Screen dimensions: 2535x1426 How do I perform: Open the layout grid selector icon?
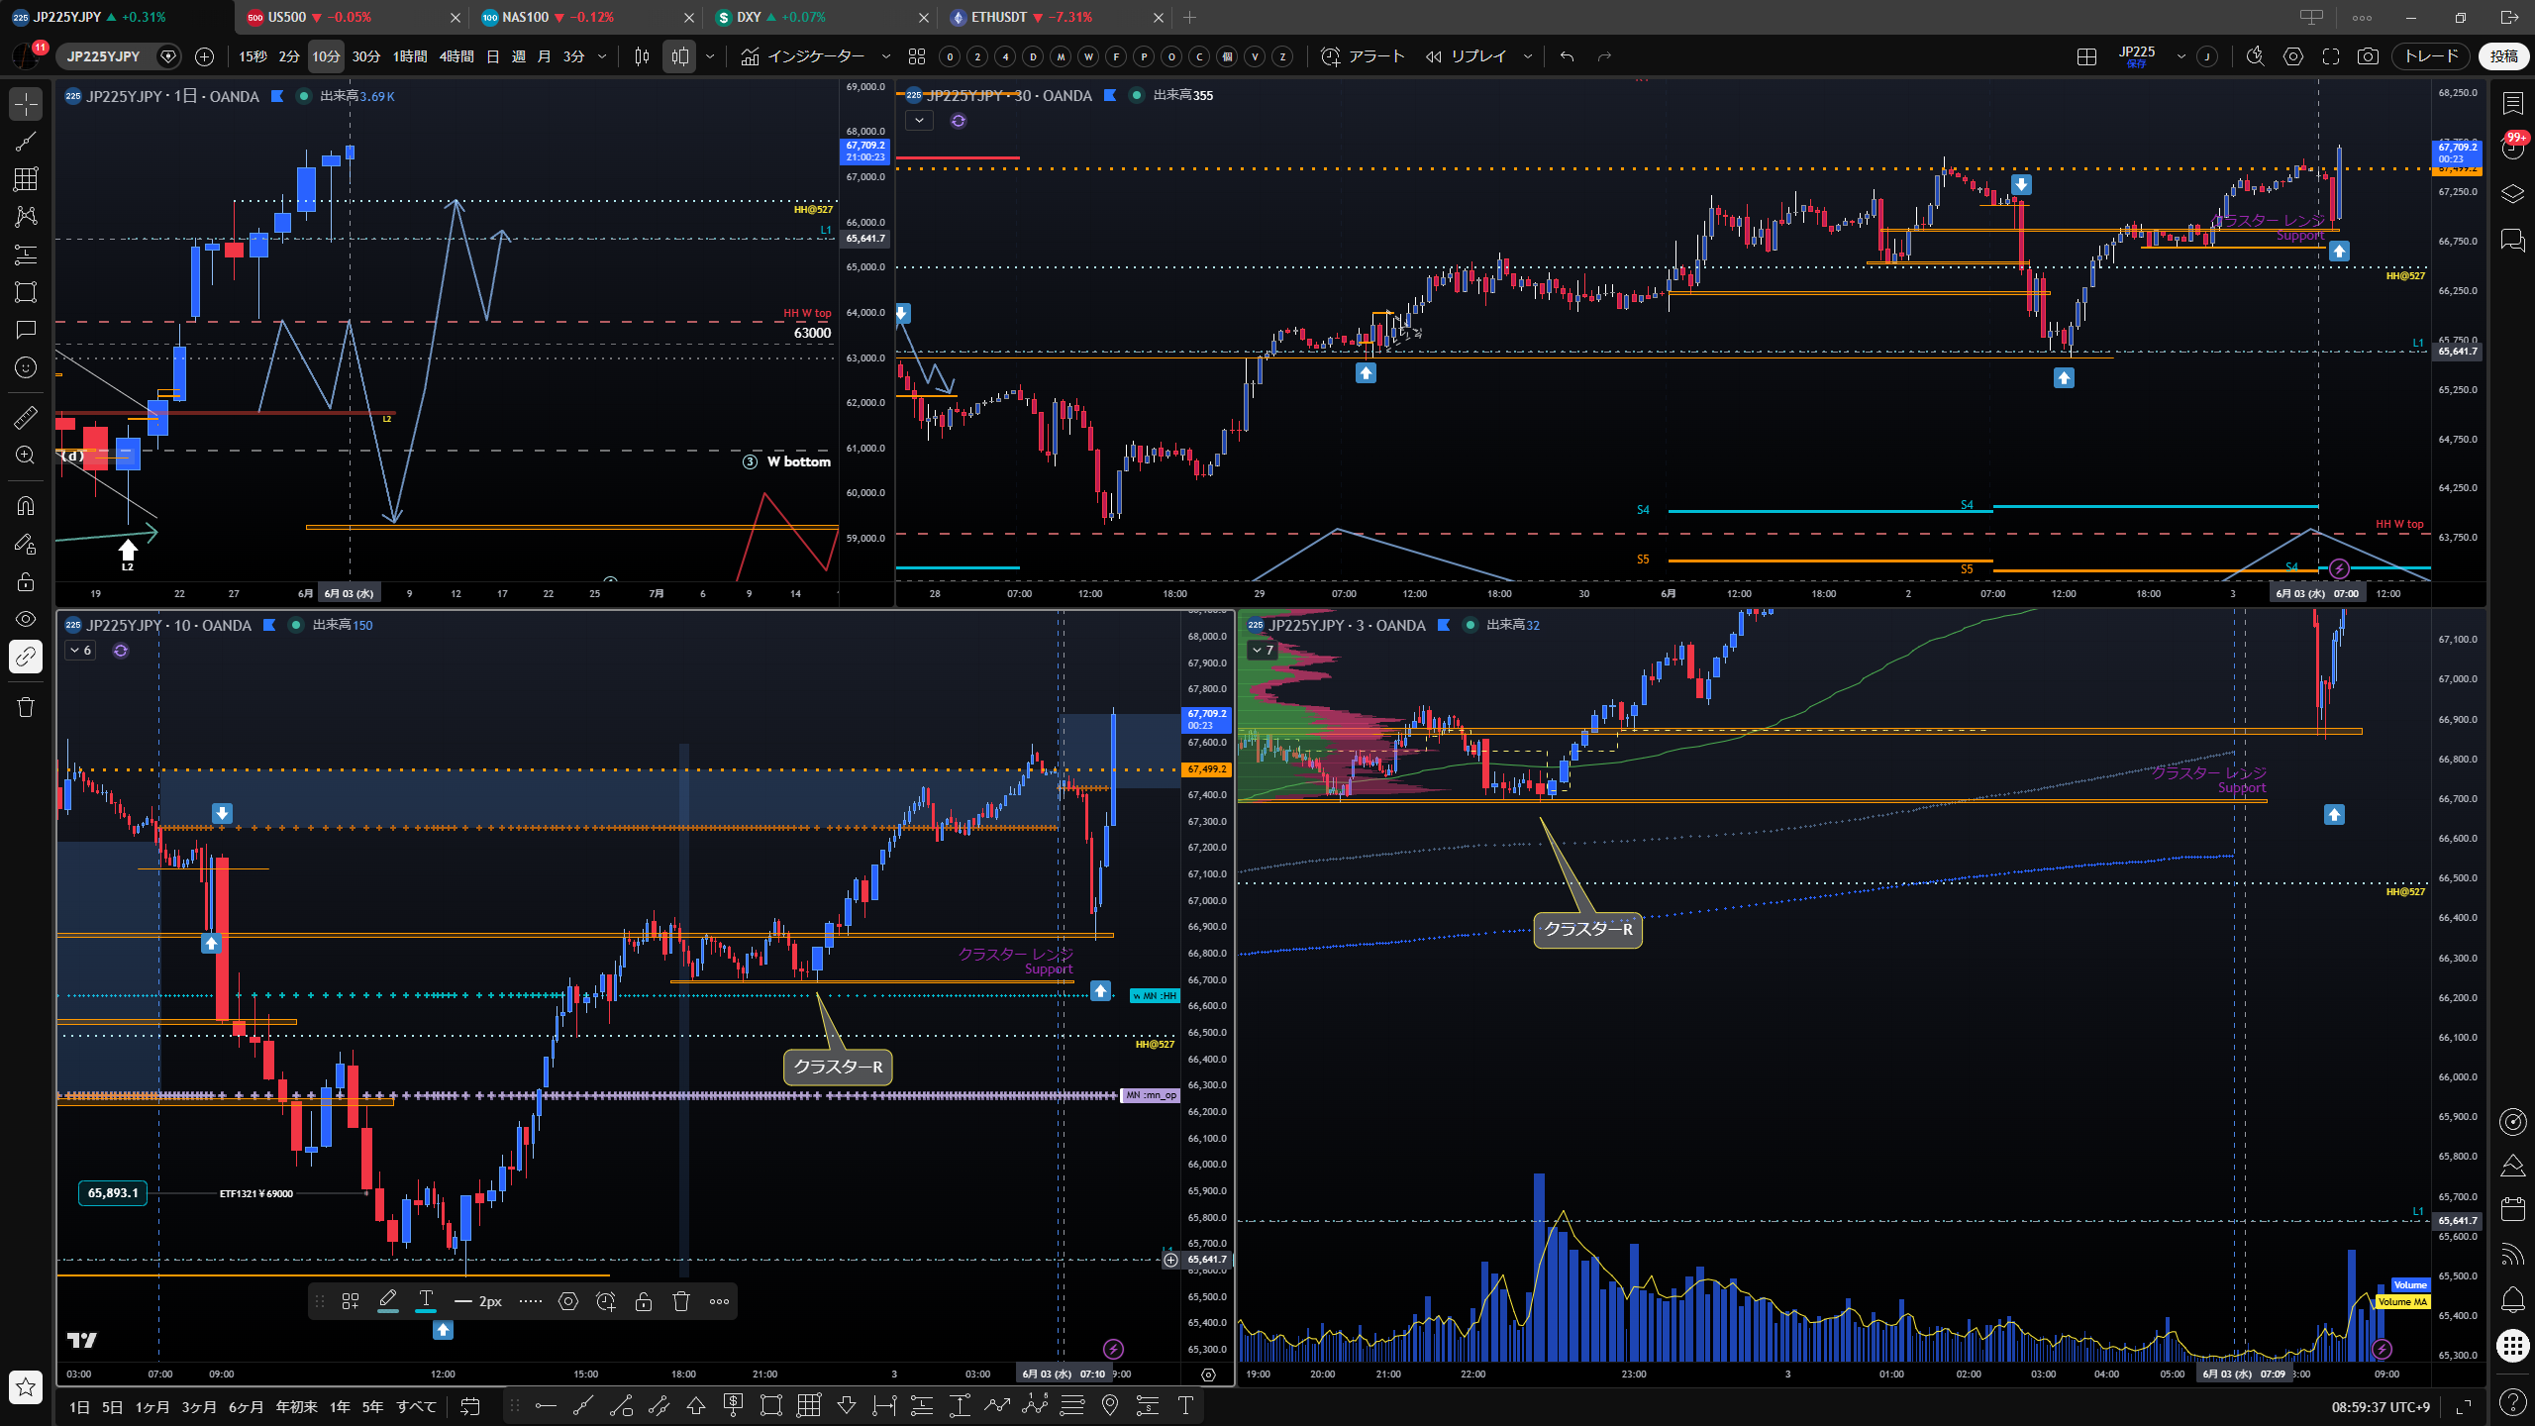(x=2086, y=56)
